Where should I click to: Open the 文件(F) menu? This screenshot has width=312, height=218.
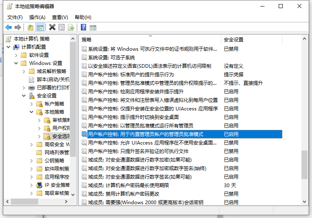[x=15, y=17]
